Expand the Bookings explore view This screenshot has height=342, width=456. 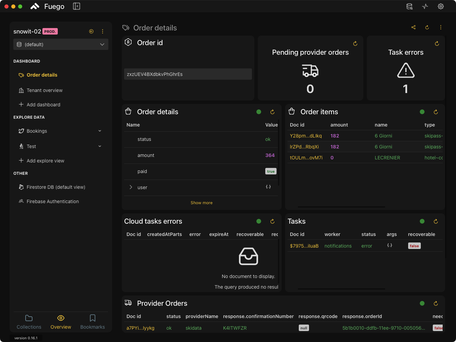tap(100, 131)
